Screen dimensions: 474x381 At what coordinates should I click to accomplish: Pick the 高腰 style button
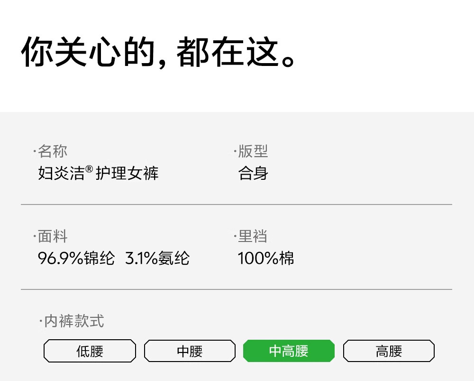[389, 351]
